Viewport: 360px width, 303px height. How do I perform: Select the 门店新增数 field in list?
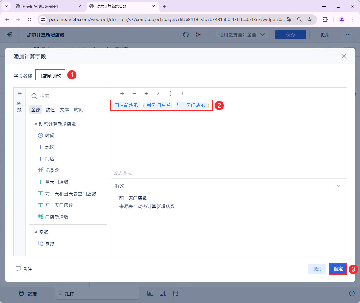tap(57, 217)
